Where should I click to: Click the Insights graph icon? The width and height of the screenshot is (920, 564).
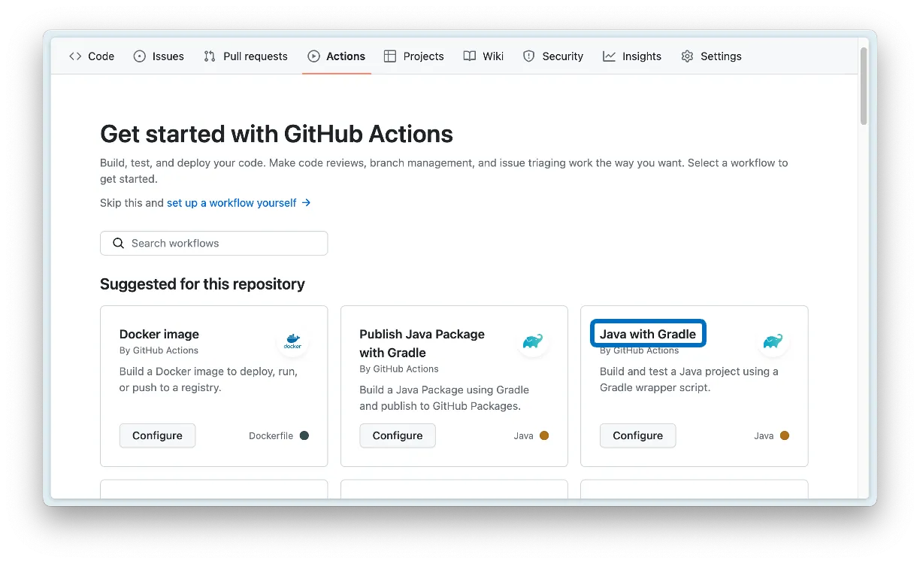pyautogui.click(x=610, y=56)
